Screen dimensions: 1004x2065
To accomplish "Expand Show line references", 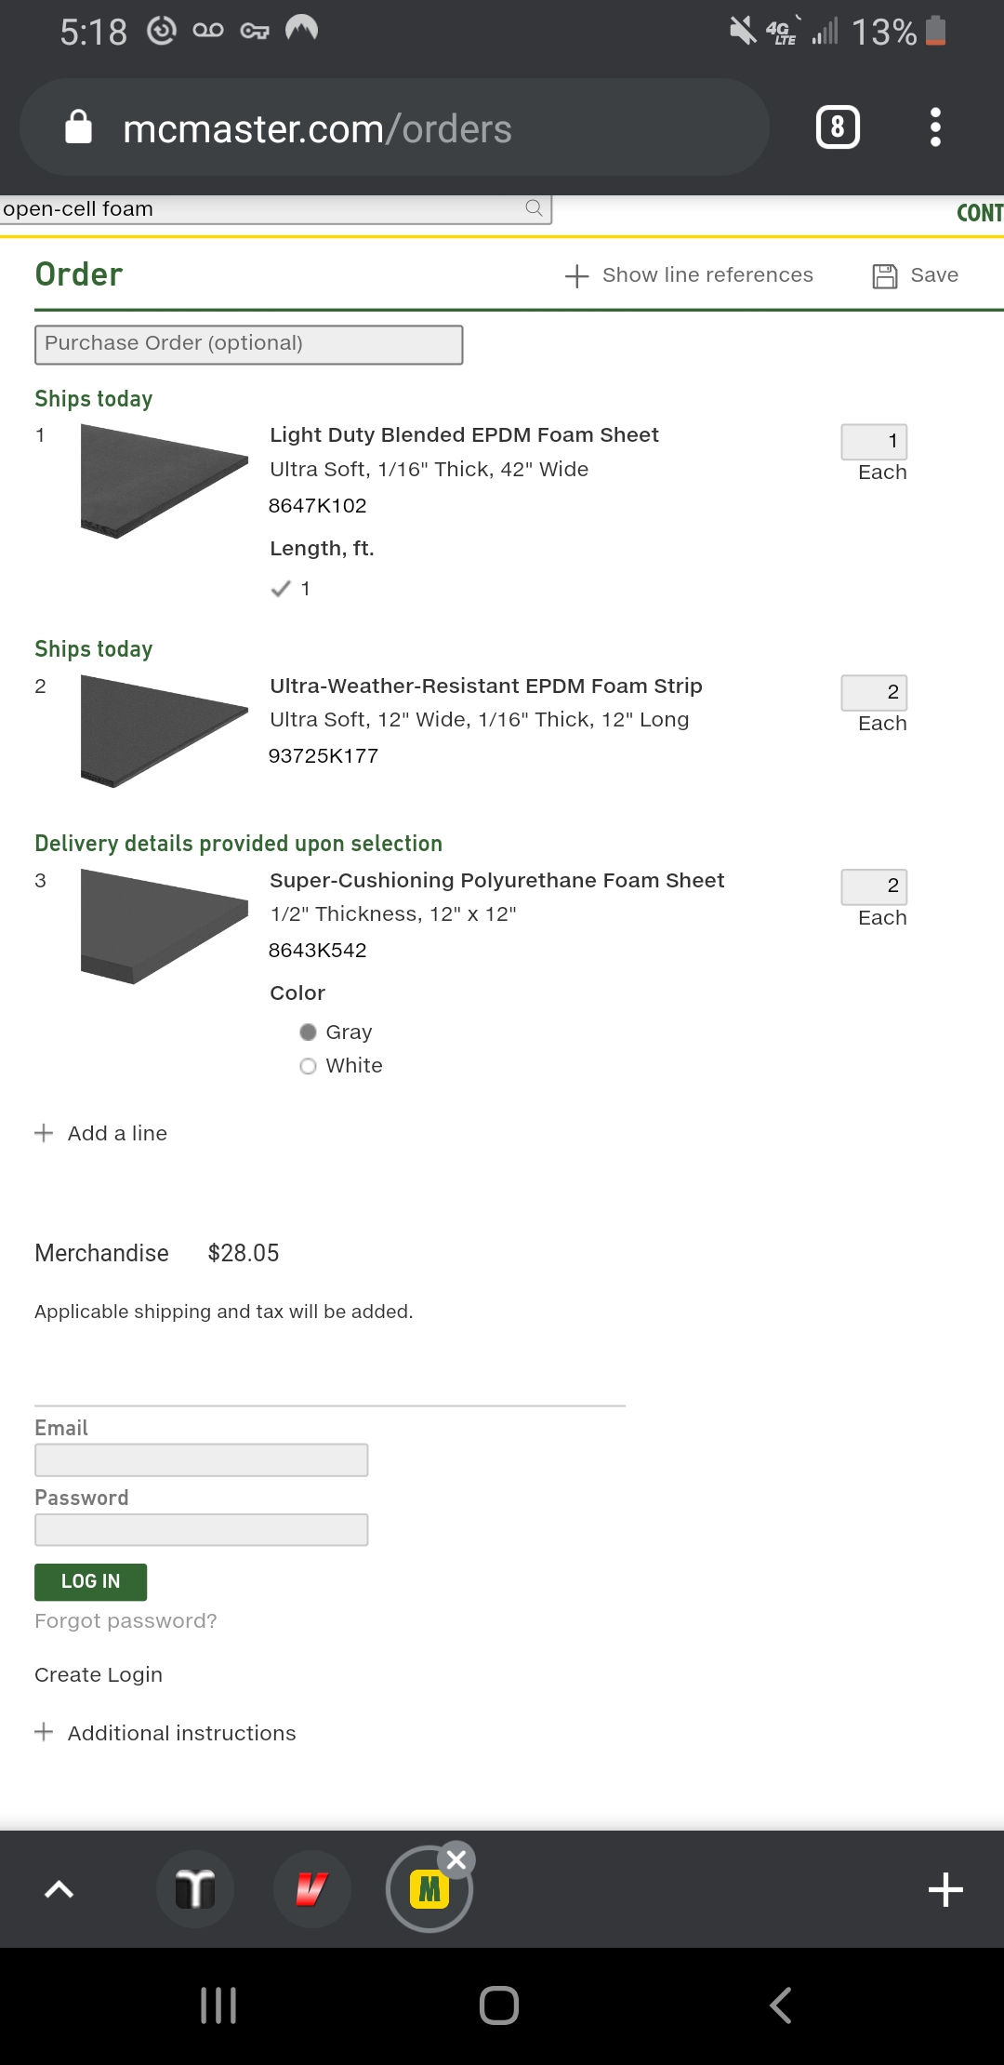I will pos(689,275).
